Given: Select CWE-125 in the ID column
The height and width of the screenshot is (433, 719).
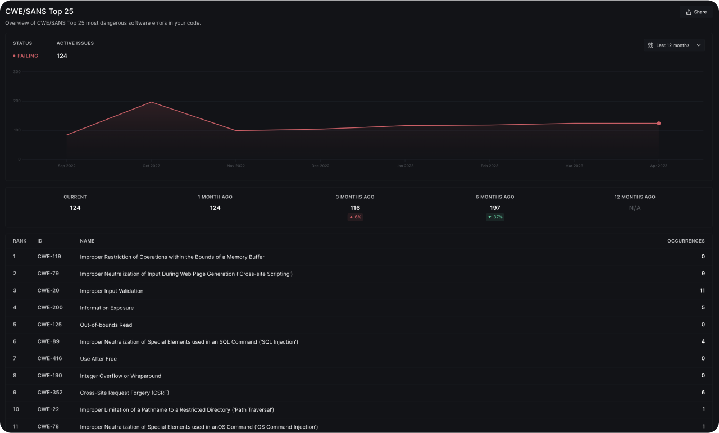Looking at the screenshot, I should coord(49,324).
